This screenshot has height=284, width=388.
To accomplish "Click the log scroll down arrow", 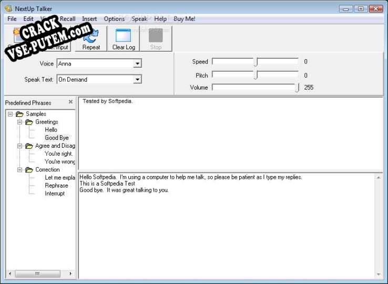I will click(x=379, y=275).
